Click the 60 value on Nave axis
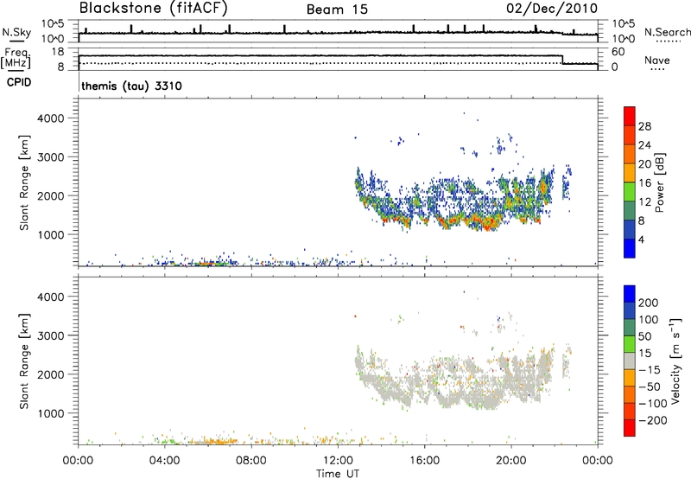The height and width of the screenshot is (479, 691). coord(618,52)
